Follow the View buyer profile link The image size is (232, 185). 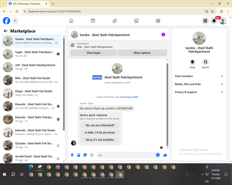tap(129, 97)
